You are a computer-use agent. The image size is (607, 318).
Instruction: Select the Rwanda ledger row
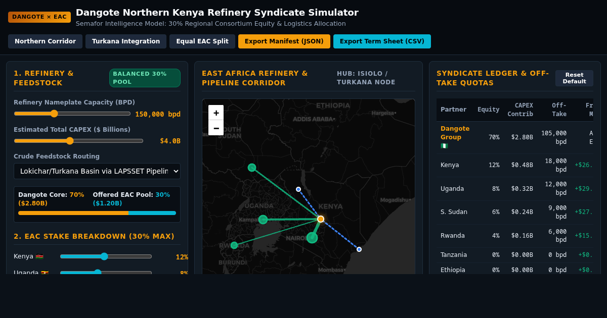515,236
